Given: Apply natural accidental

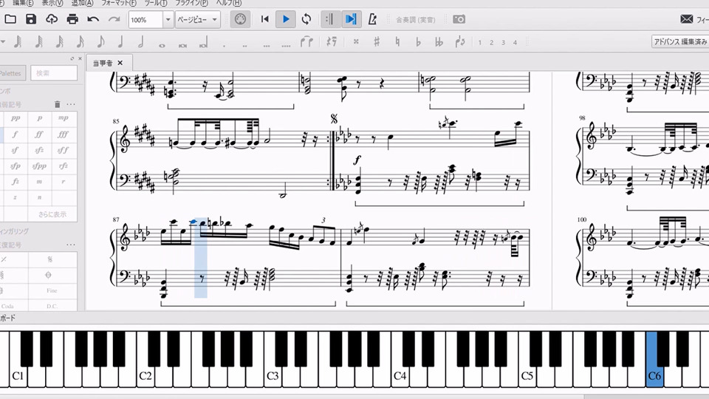Looking at the screenshot, I should pos(397,41).
